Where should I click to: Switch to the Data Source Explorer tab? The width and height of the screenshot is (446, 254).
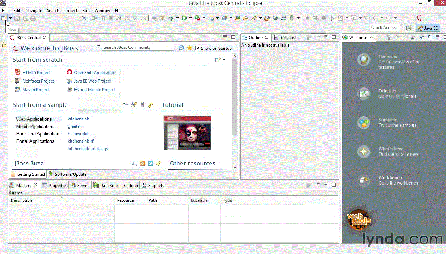(116, 185)
